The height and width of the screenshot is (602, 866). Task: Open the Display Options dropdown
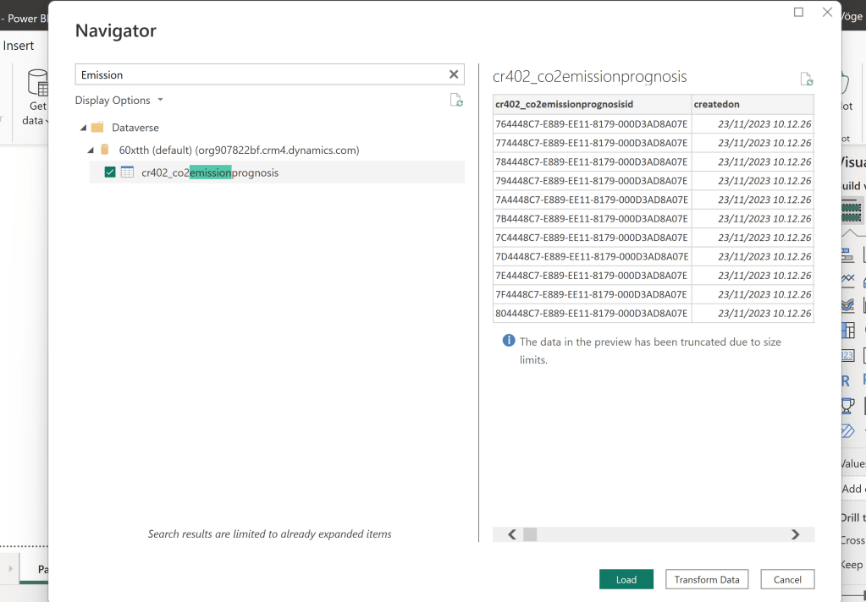tap(119, 101)
